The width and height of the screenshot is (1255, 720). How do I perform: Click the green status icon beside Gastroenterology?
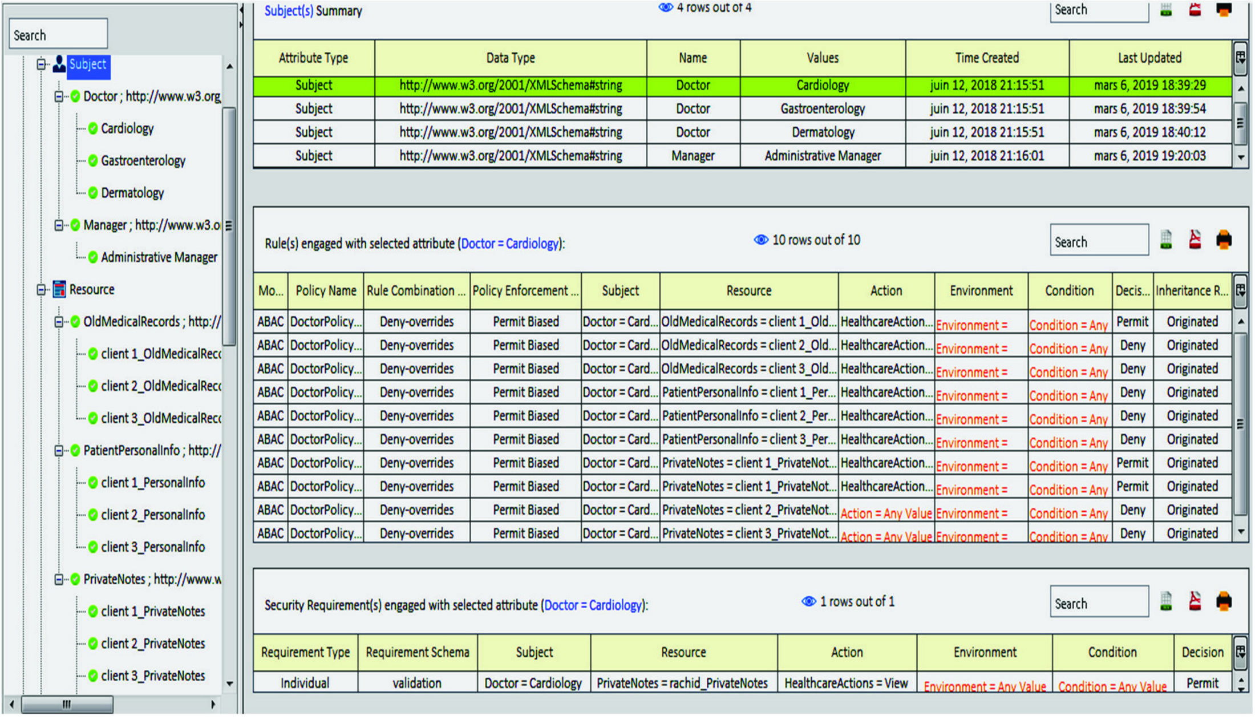click(93, 161)
